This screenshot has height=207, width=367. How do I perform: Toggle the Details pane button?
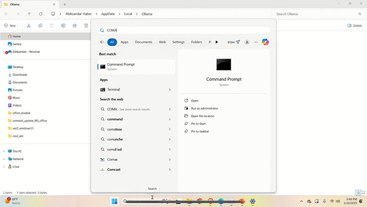pos(354,26)
